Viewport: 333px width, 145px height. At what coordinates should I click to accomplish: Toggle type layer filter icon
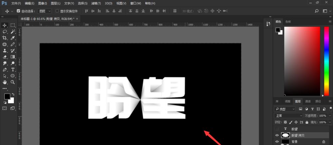tap(312, 109)
